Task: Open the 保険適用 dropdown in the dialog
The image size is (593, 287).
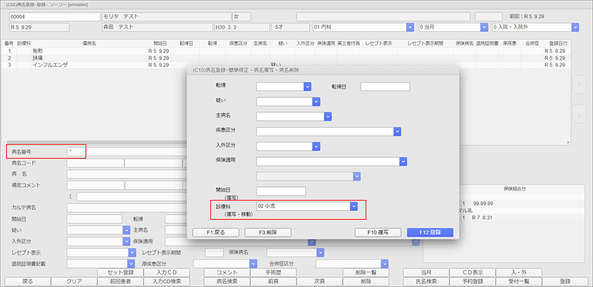Action: click(x=403, y=161)
